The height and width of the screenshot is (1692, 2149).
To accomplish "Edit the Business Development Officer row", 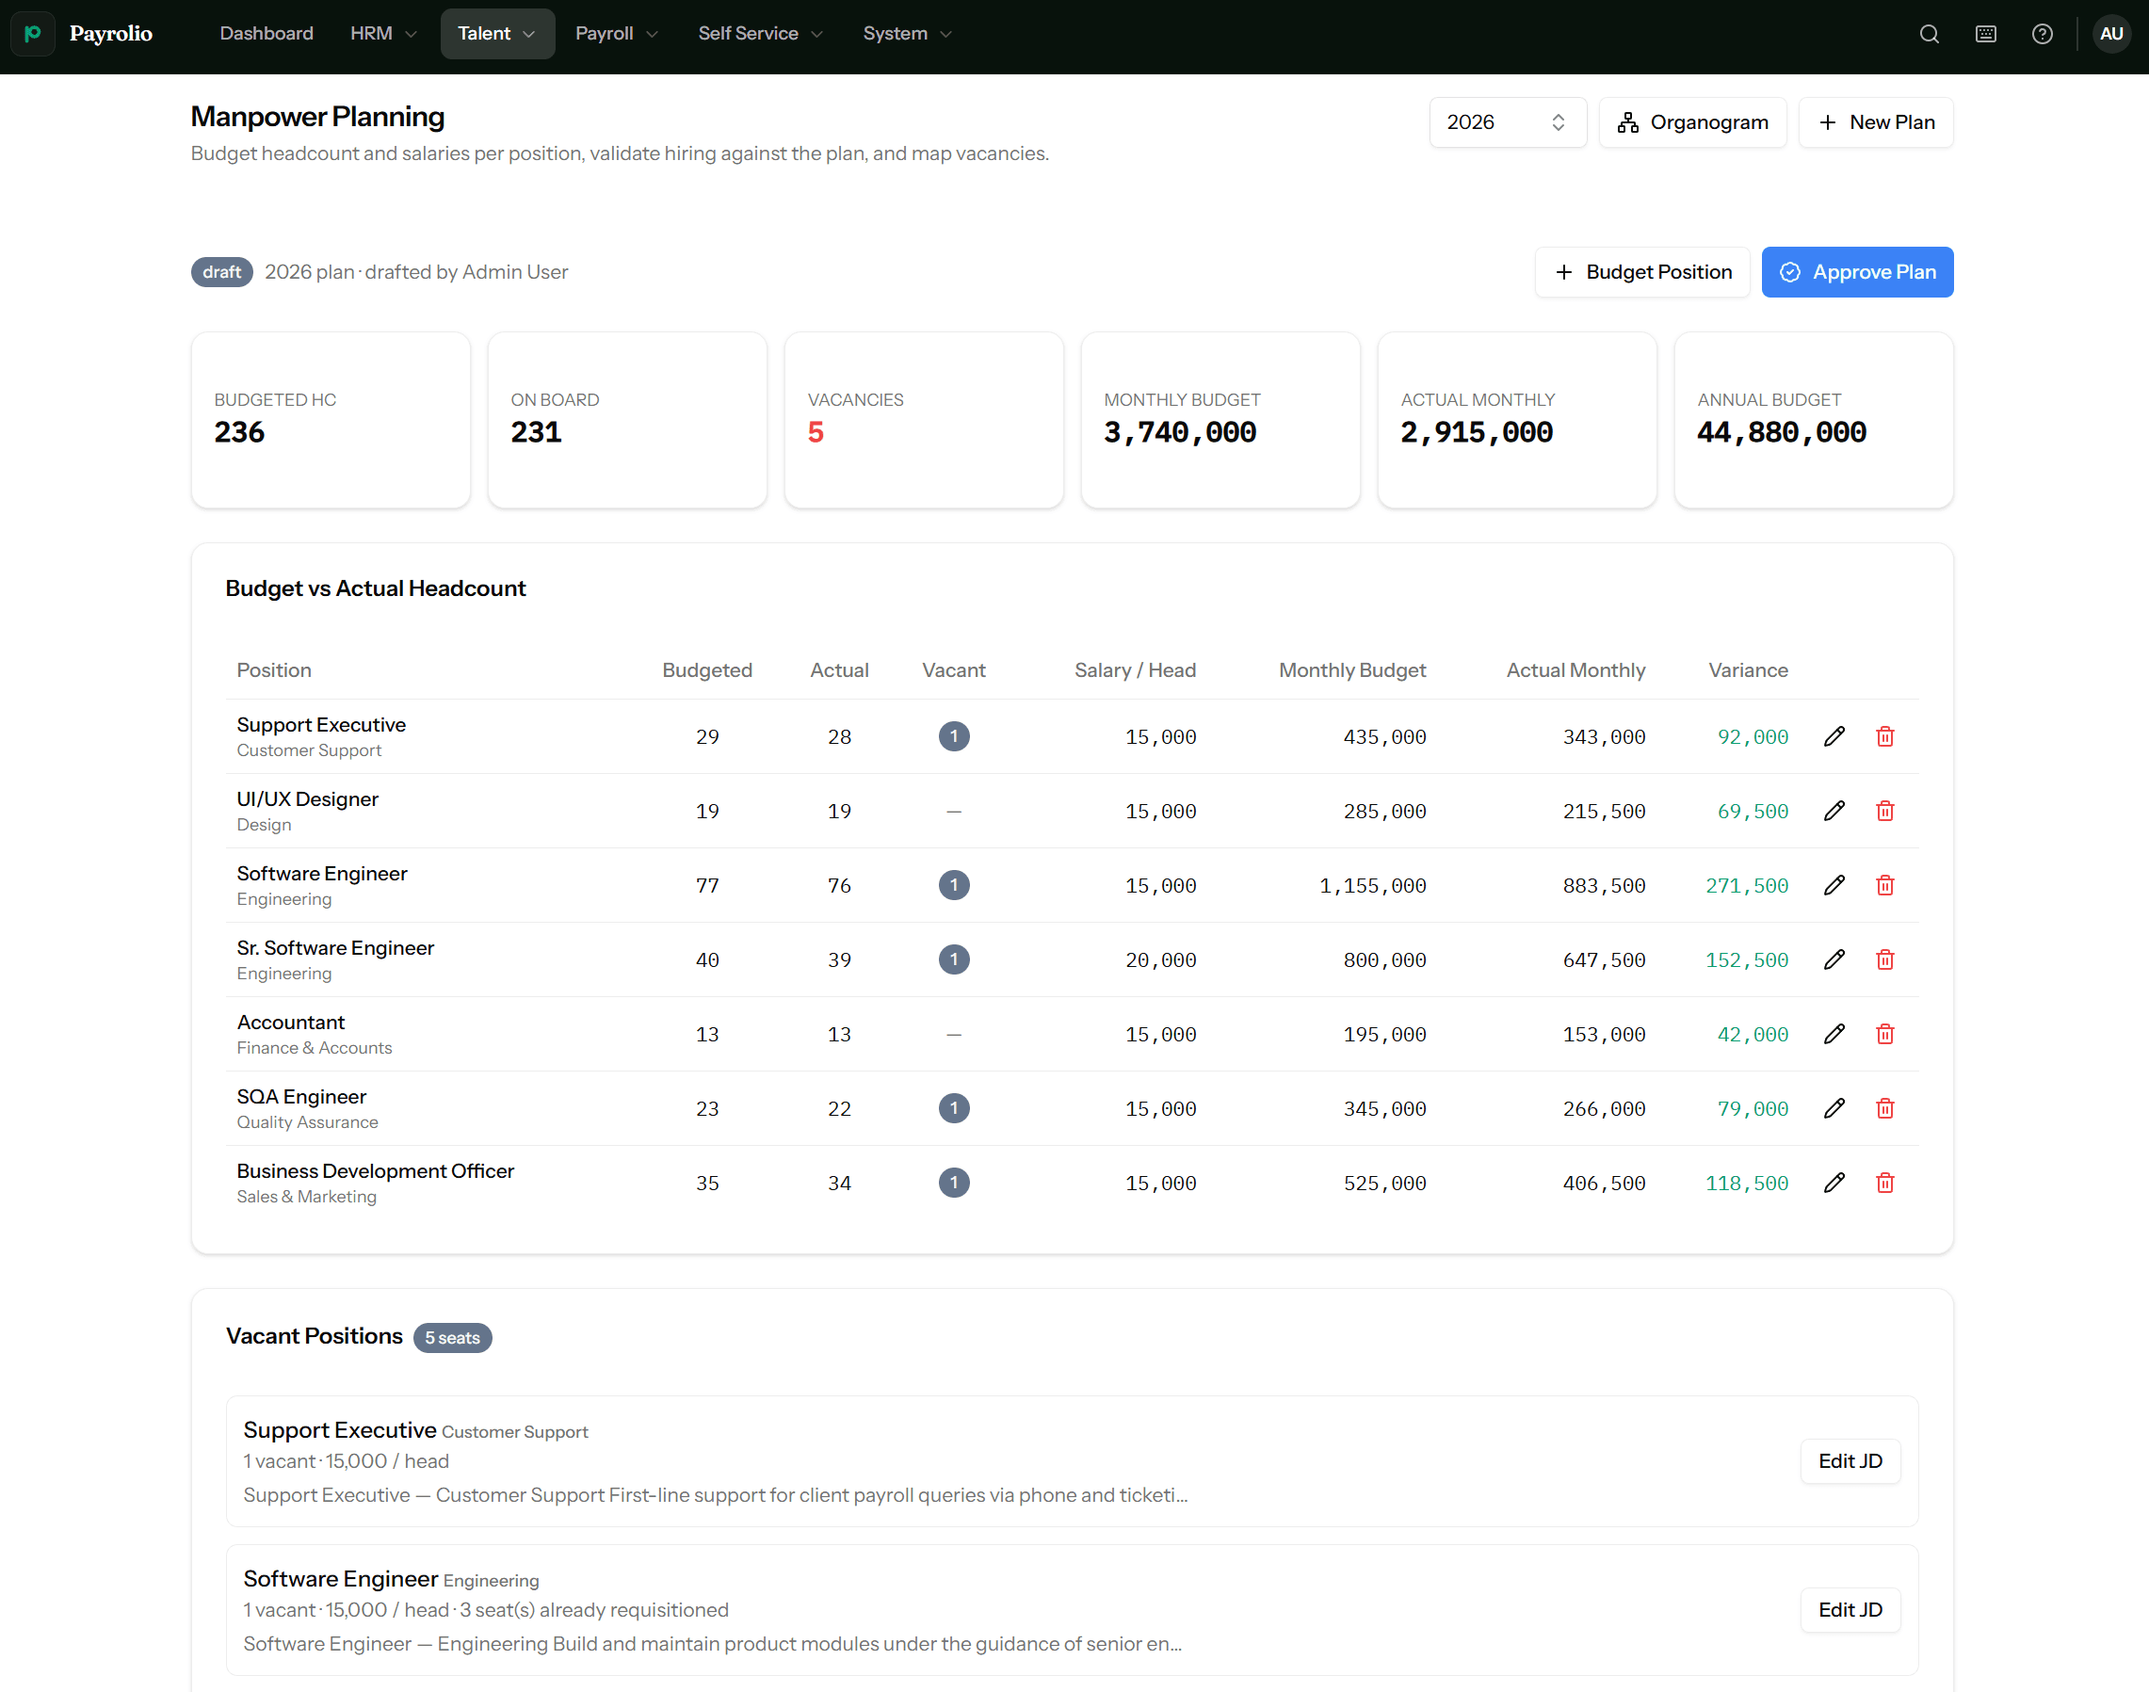I will [x=1834, y=1182].
